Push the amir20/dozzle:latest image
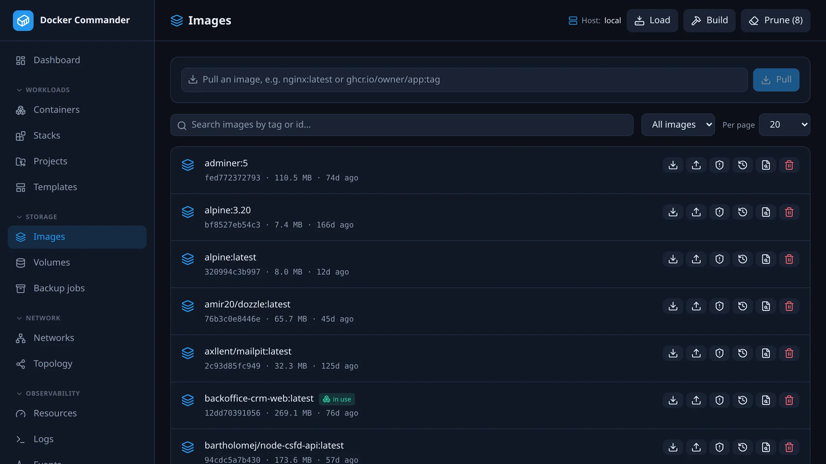826x464 pixels. pos(696,306)
